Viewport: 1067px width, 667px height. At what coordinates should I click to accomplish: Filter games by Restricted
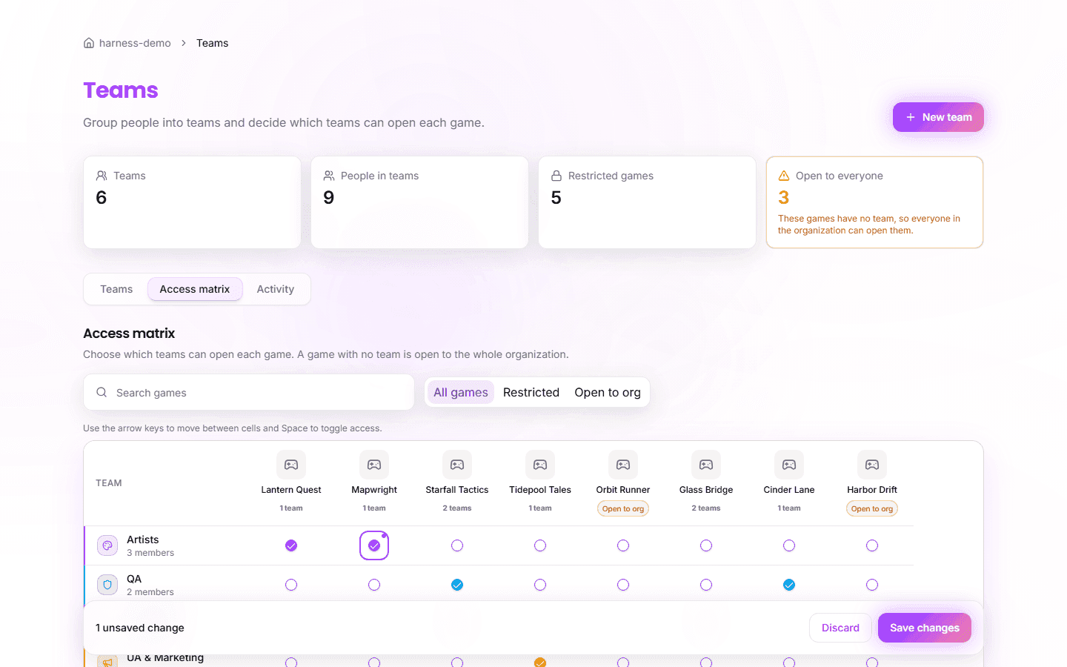[531, 392]
